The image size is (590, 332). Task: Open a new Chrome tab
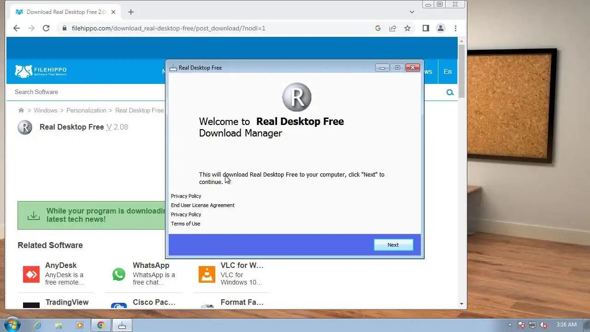(x=131, y=12)
